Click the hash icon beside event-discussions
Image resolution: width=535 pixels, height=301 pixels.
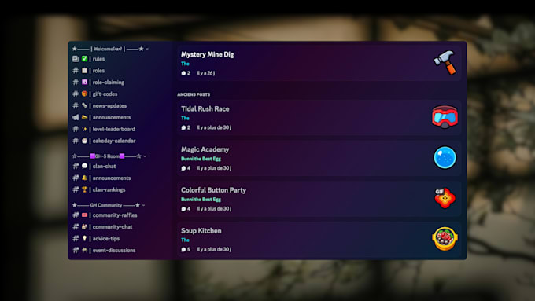76,250
